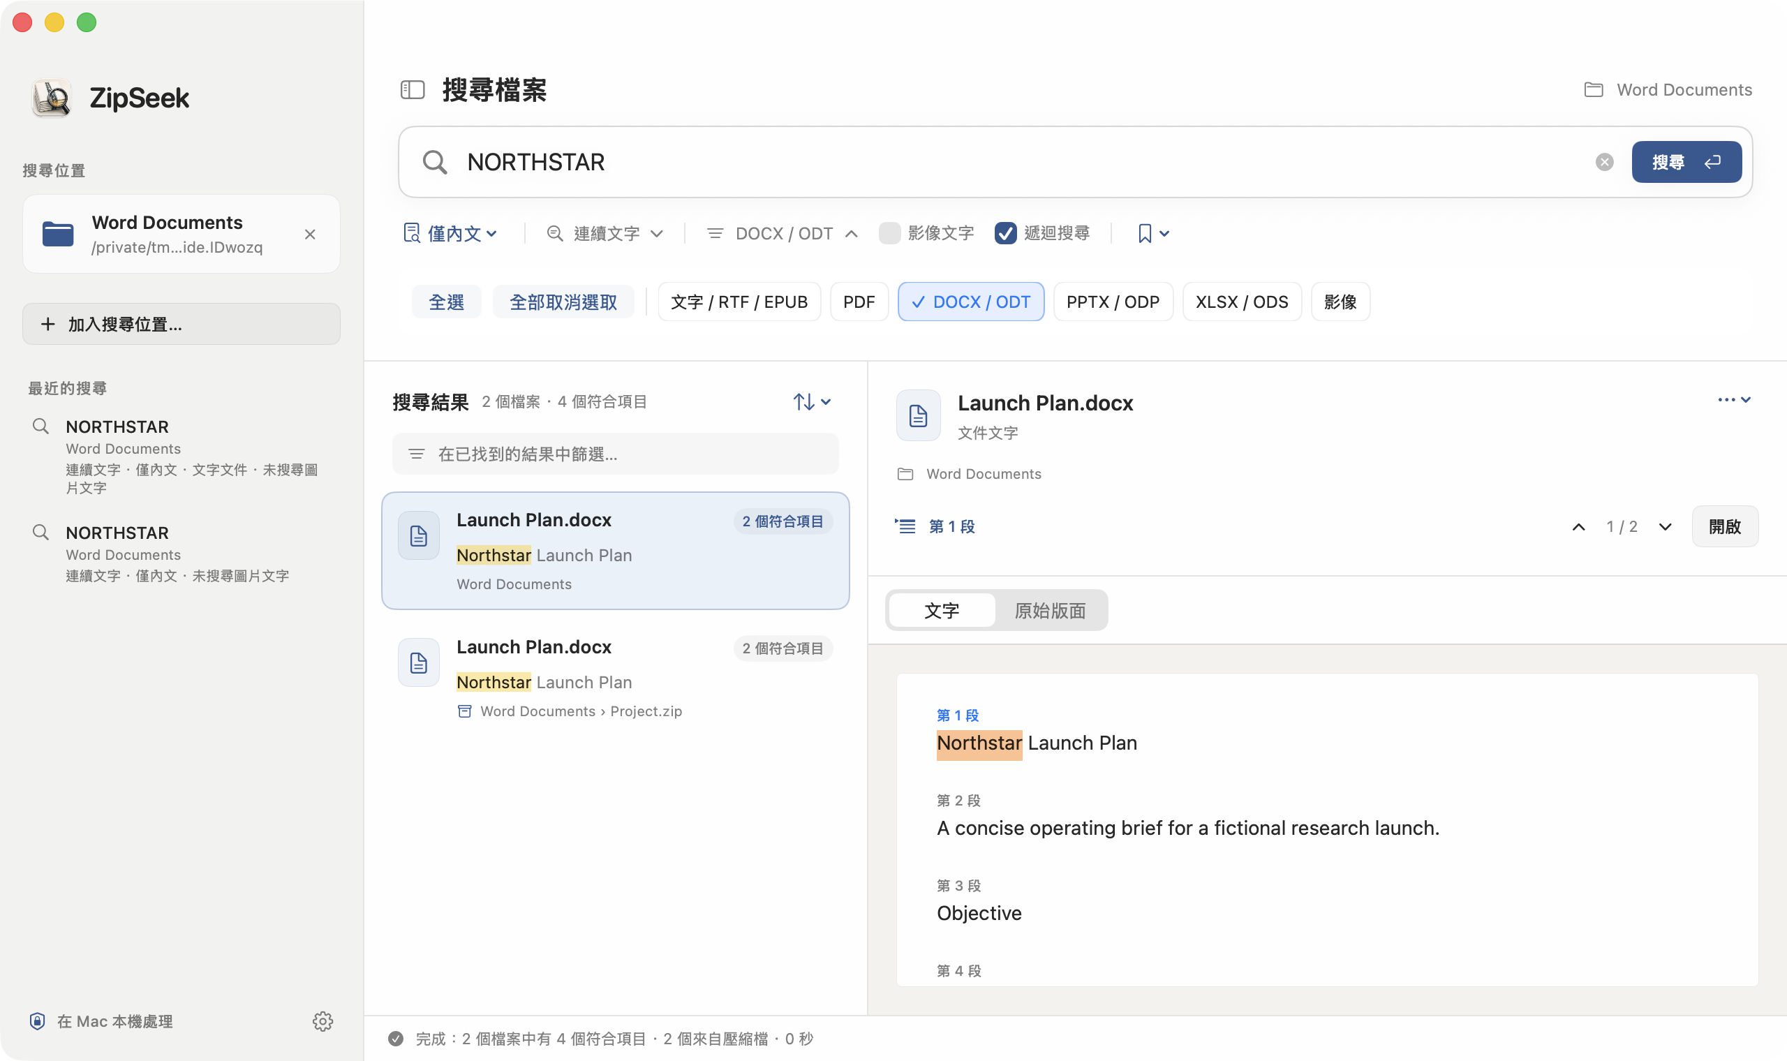Click the Word Documents folder icon in sidebar
The height and width of the screenshot is (1061, 1787).
[x=58, y=234]
